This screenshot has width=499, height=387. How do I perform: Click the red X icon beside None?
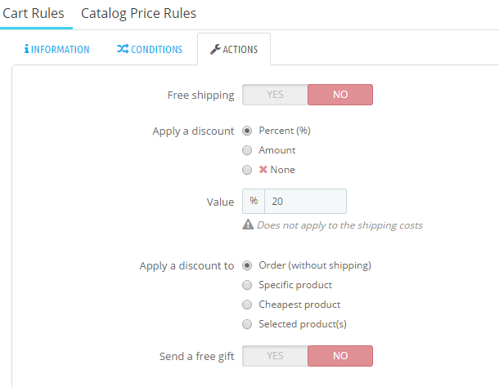pyautogui.click(x=263, y=169)
